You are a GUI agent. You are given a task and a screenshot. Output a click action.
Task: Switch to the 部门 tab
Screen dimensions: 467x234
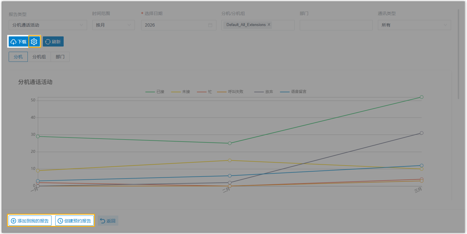(x=60, y=57)
